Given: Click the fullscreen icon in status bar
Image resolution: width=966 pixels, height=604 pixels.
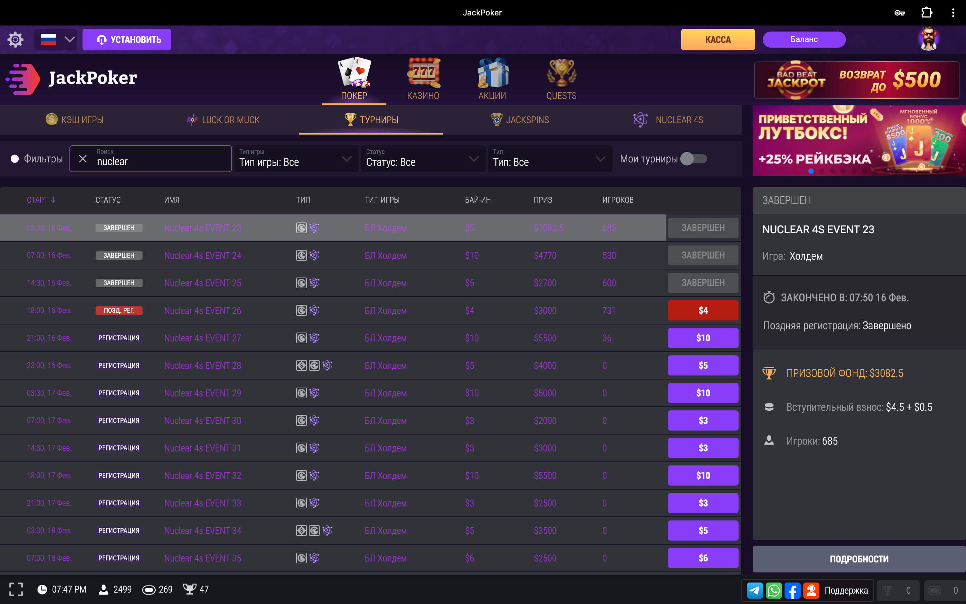Looking at the screenshot, I should tap(16, 589).
